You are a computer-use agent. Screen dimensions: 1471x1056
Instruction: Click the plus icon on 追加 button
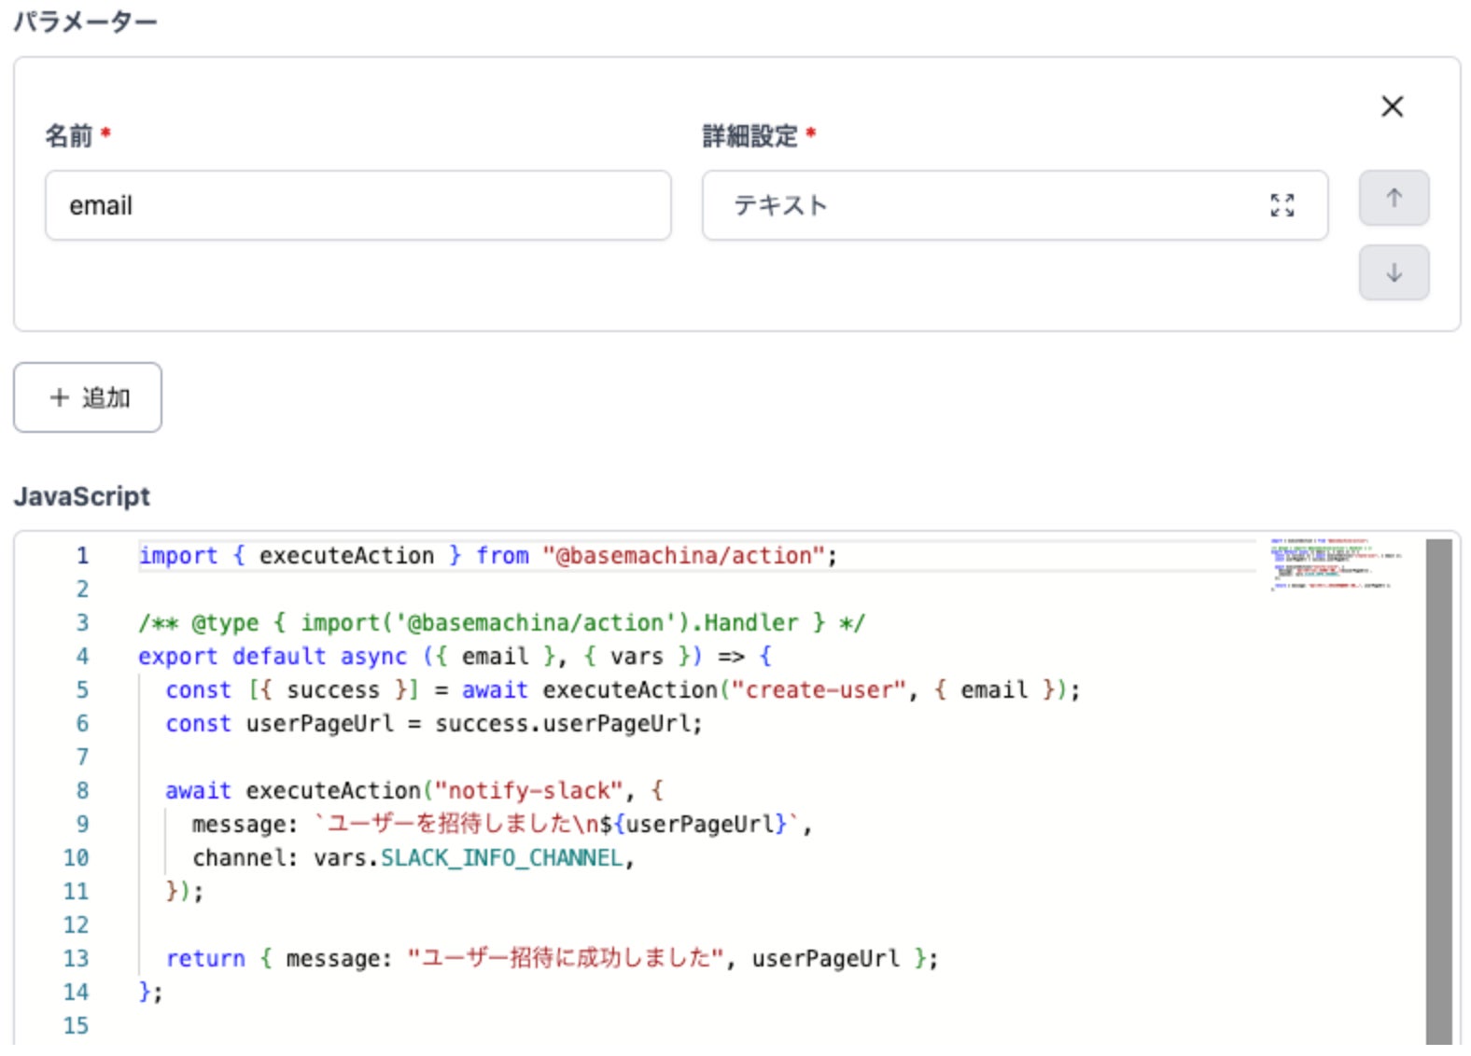pyautogui.click(x=60, y=397)
